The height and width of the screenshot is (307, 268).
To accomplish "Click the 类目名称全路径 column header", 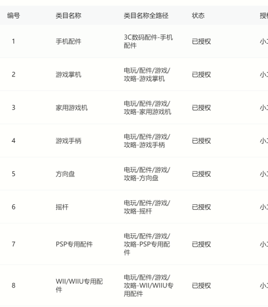I will (x=146, y=16).
